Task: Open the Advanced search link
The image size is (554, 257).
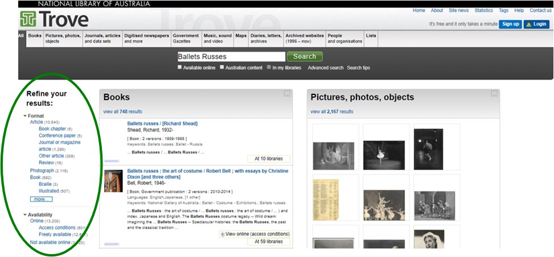Action: tap(325, 68)
